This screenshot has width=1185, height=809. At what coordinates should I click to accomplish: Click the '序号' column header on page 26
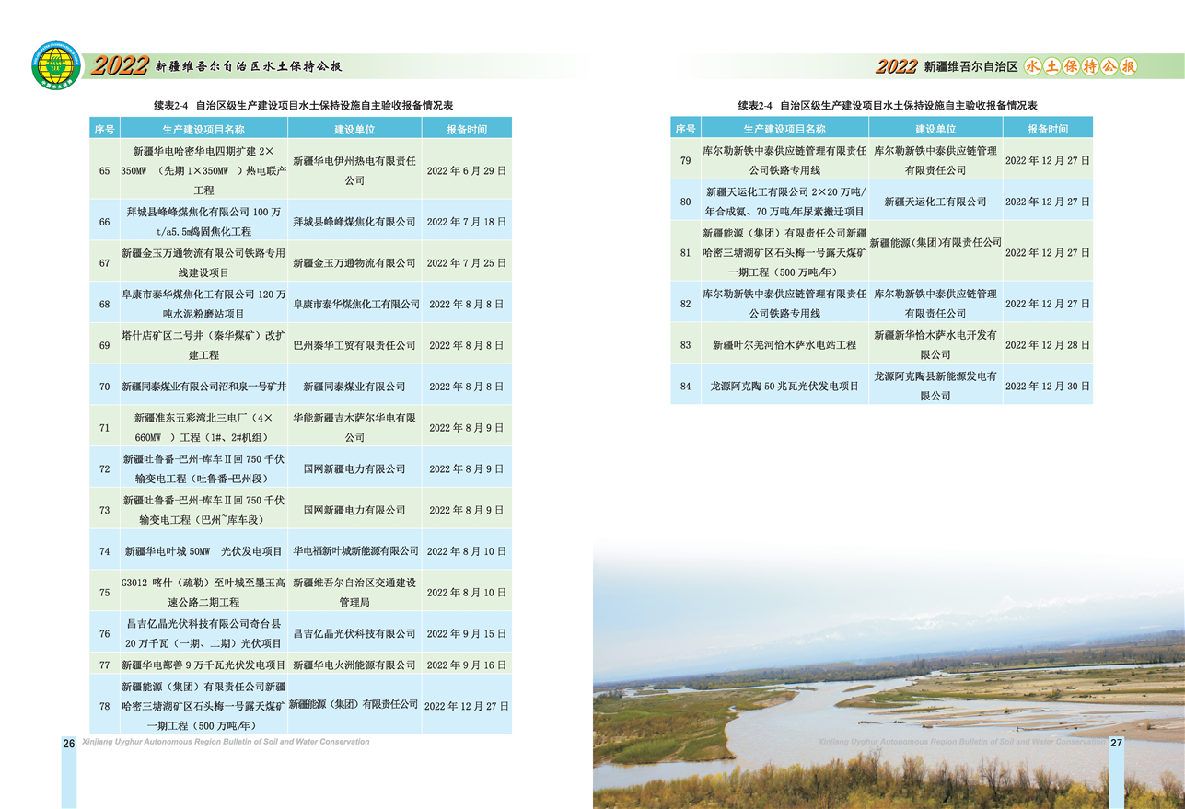104,130
